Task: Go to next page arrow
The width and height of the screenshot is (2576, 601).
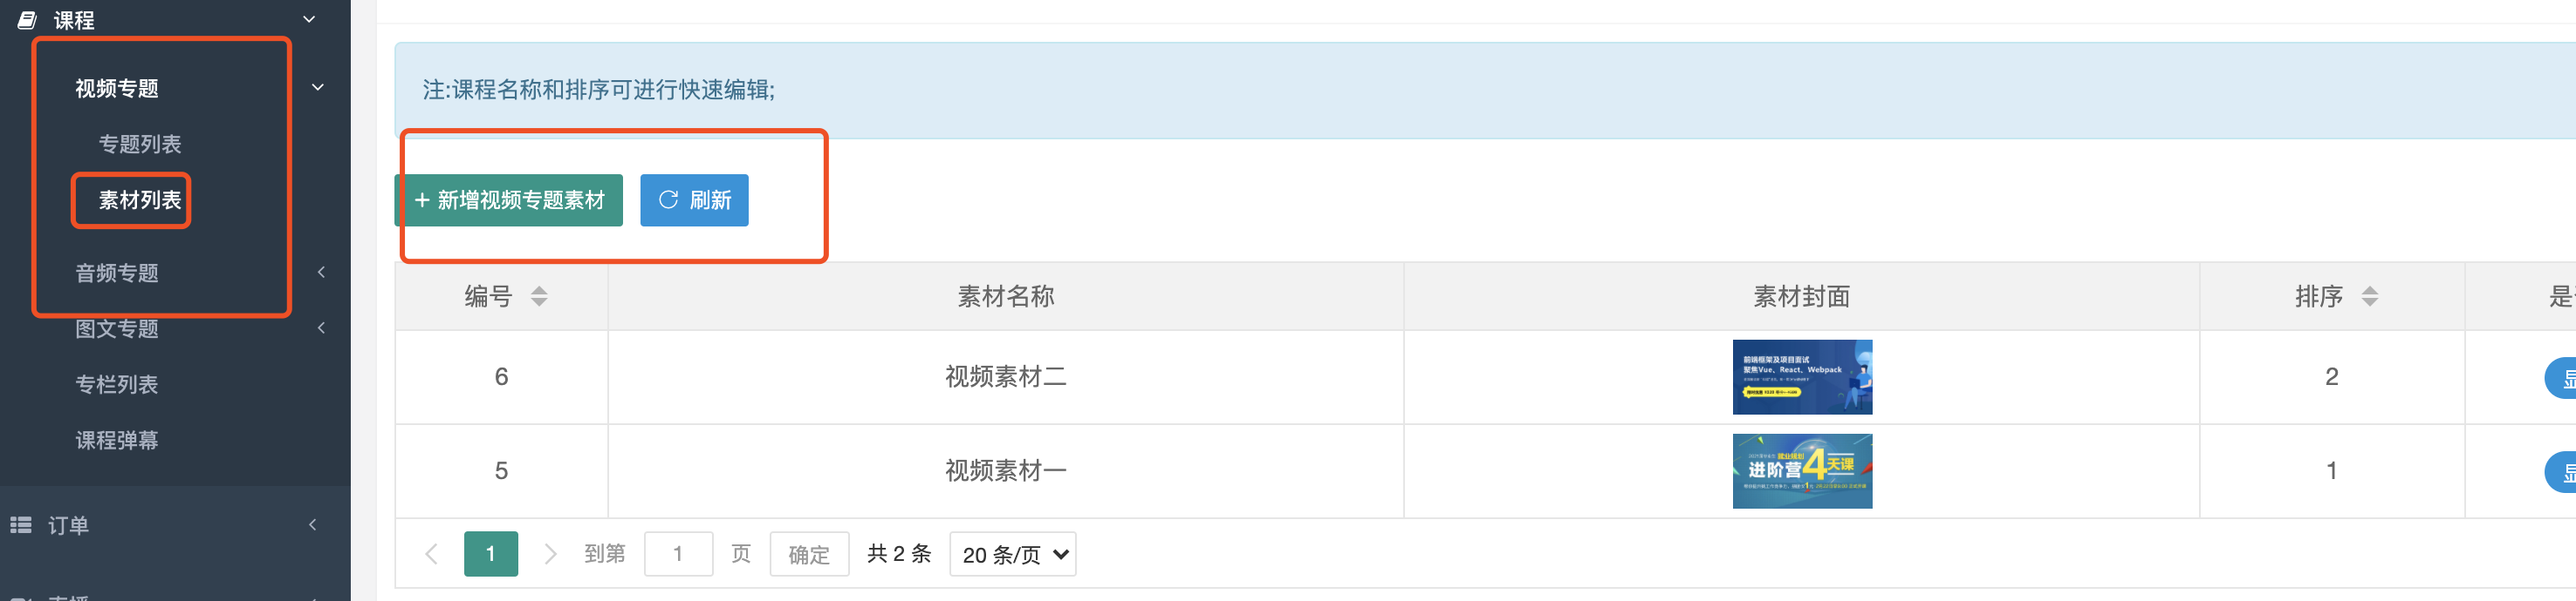Action: [550, 554]
